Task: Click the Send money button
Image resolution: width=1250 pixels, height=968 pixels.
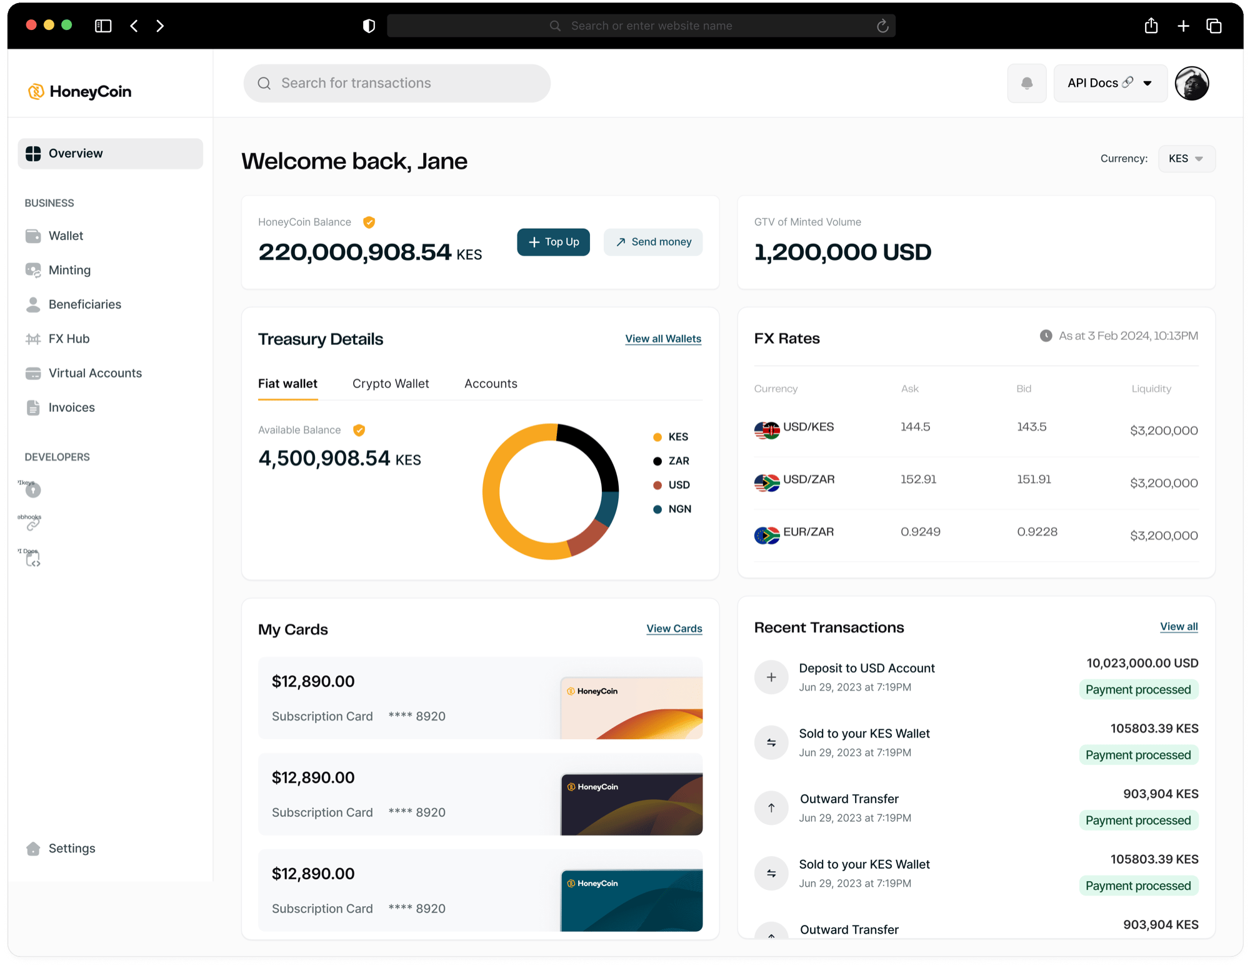Action: coord(653,242)
